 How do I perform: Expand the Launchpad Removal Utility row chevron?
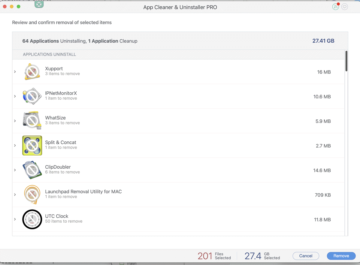tap(15, 194)
